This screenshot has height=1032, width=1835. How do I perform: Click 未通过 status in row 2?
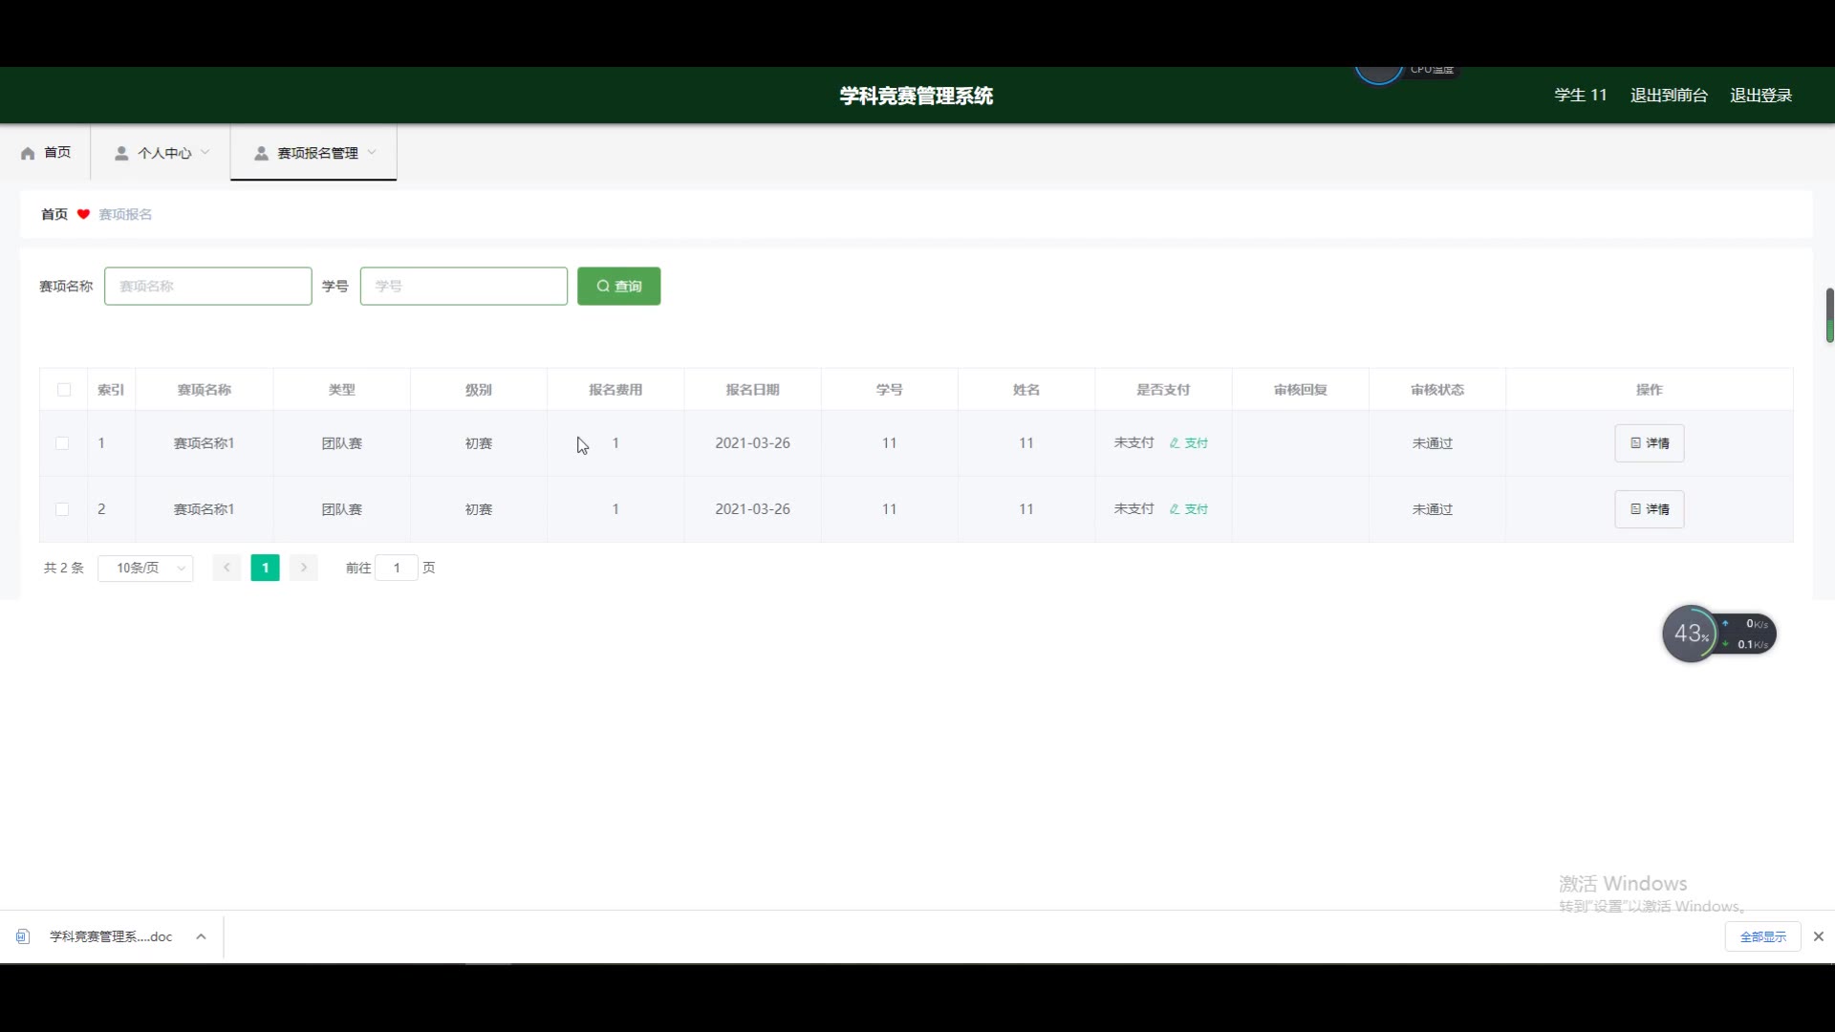click(x=1433, y=509)
